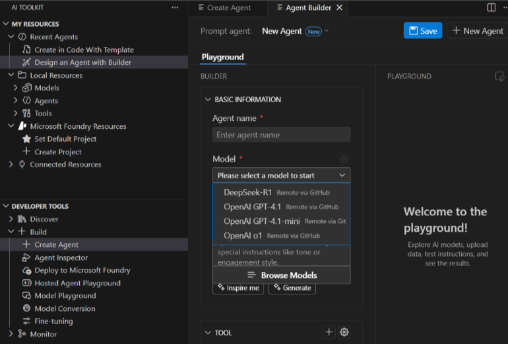Click the Save button
This screenshot has height=344, width=508.
click(423, 31)
